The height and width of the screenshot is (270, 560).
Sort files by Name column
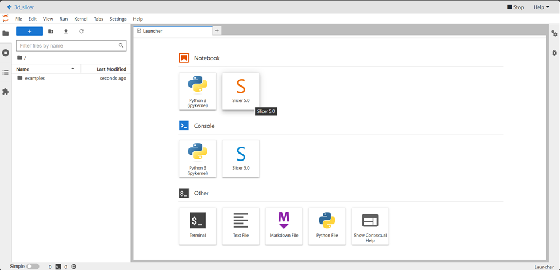click(x=46, y=69)
